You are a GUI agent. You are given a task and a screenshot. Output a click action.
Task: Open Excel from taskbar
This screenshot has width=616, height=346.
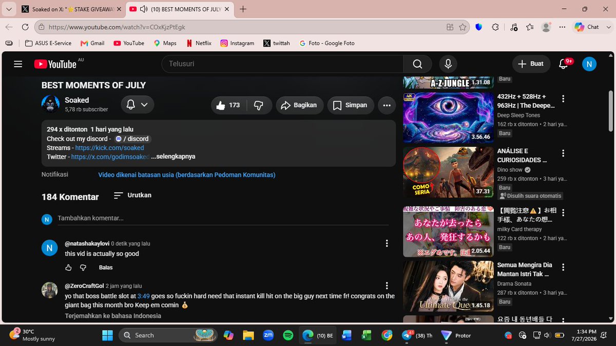(366, 335)
